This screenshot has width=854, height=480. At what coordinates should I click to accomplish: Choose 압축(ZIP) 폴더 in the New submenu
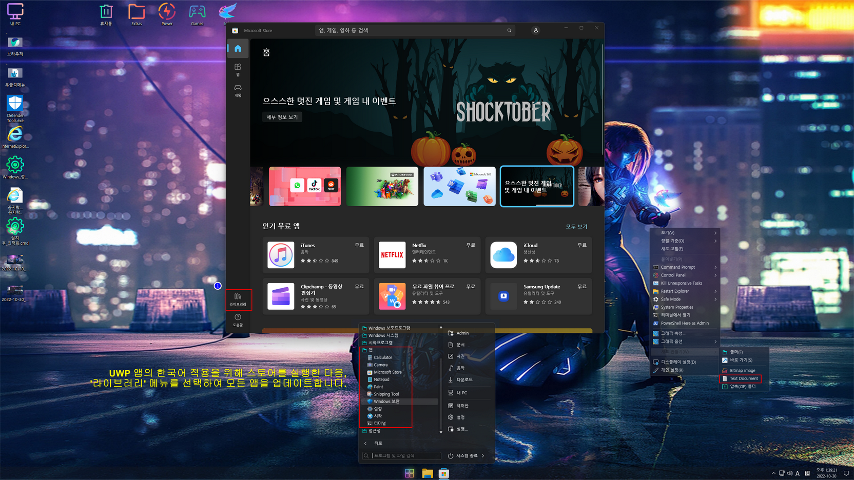744,387
